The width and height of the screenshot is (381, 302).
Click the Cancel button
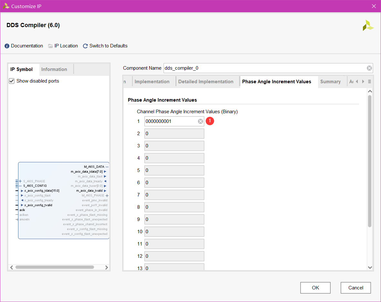pyautogui.click(x=355, y=288)
